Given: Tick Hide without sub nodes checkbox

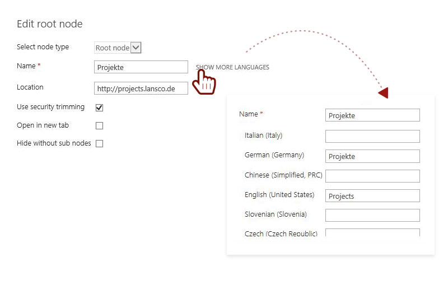Looking at the screenshot, I should coord(100,143).
